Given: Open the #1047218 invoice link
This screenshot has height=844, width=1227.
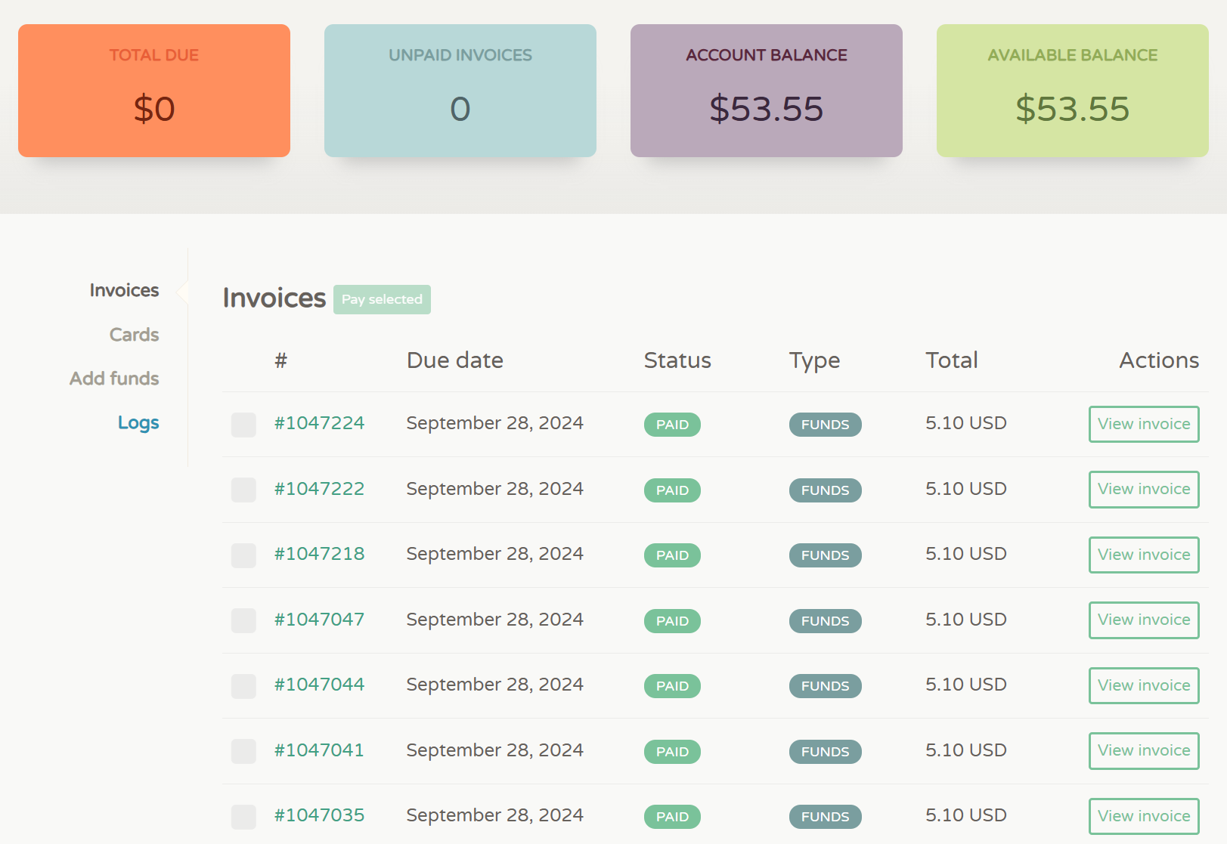Looking at the screenshot, I should point(319,554).
